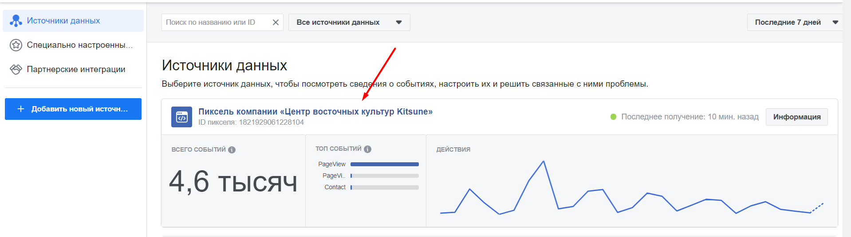Clear the search field with X icon
Screen dimensions: 851x237
pos(276,22)
